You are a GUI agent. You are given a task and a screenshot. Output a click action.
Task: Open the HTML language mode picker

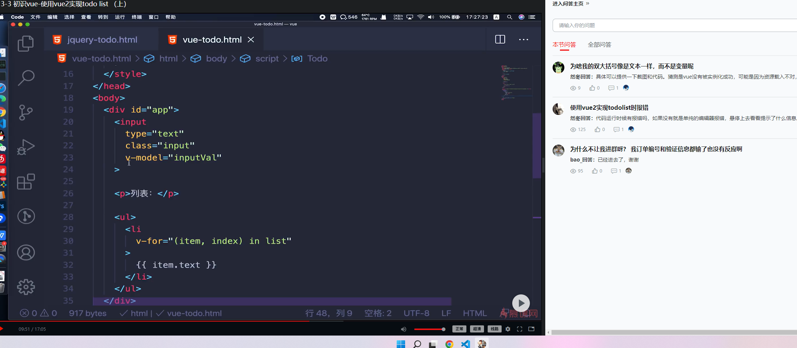coord(475,313)
